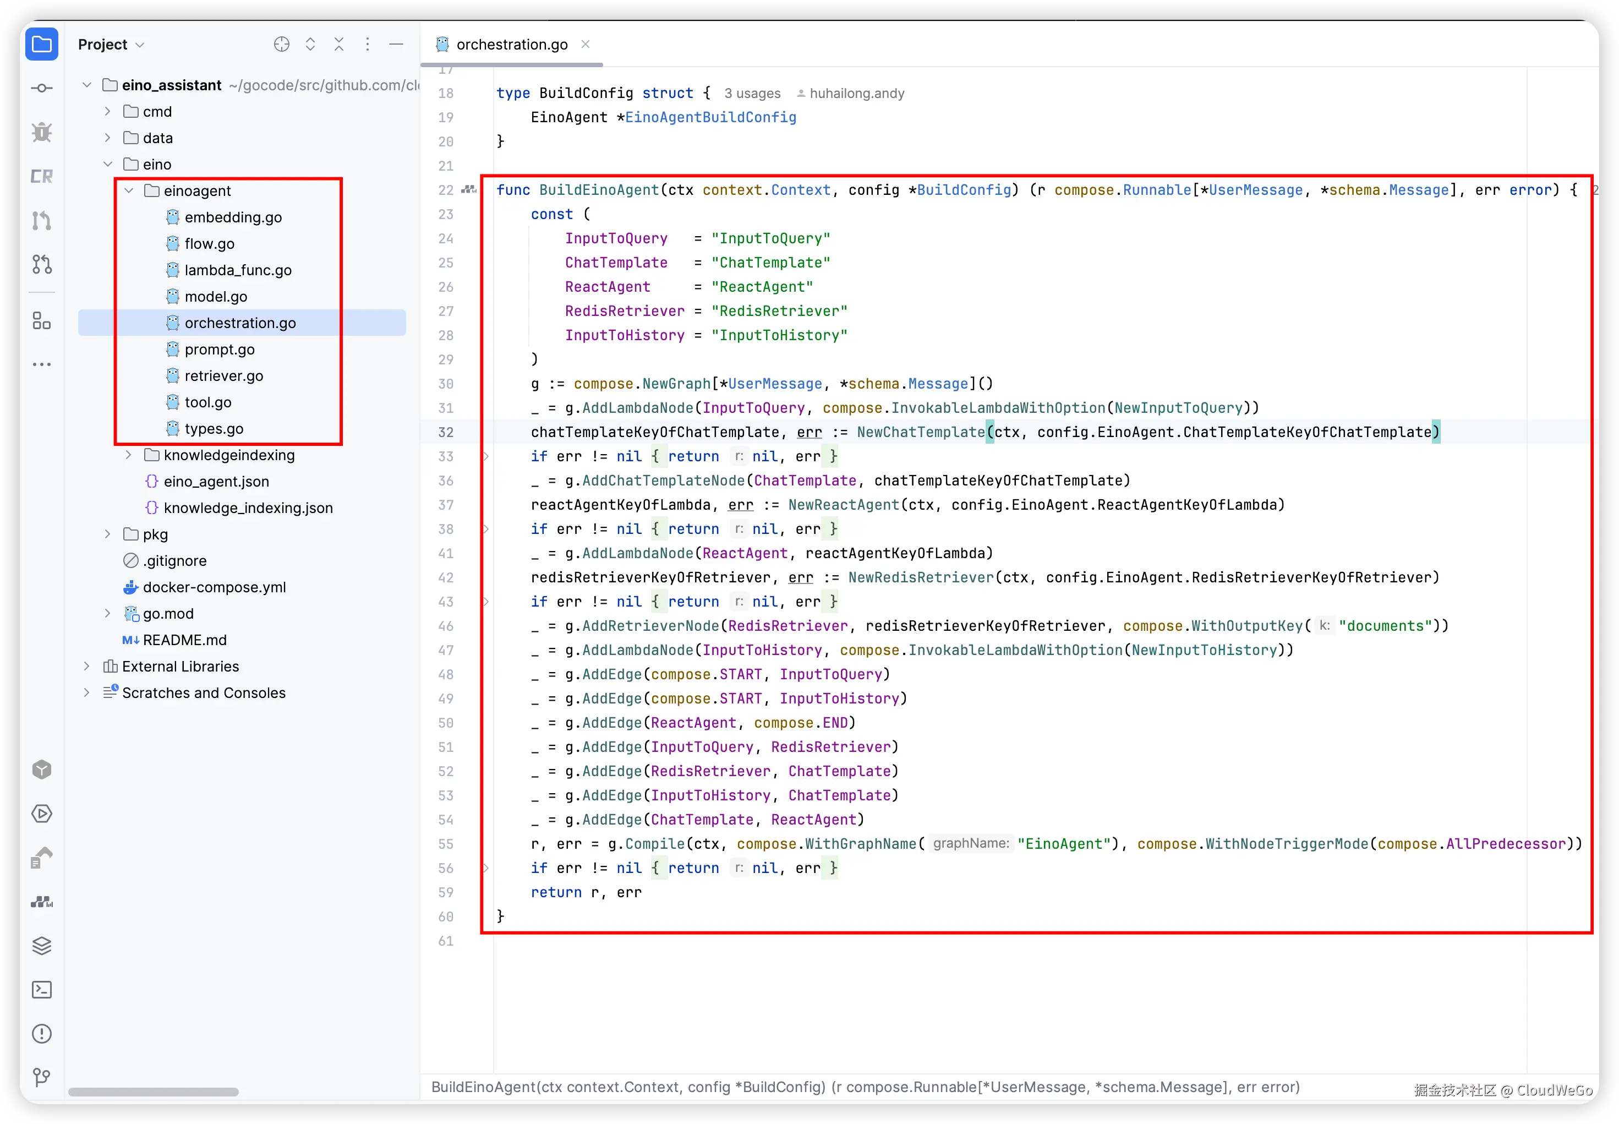Unfold collapsed error block at line 33
The height and width of the screenshot is (1124, 1619).
(486, 456)
